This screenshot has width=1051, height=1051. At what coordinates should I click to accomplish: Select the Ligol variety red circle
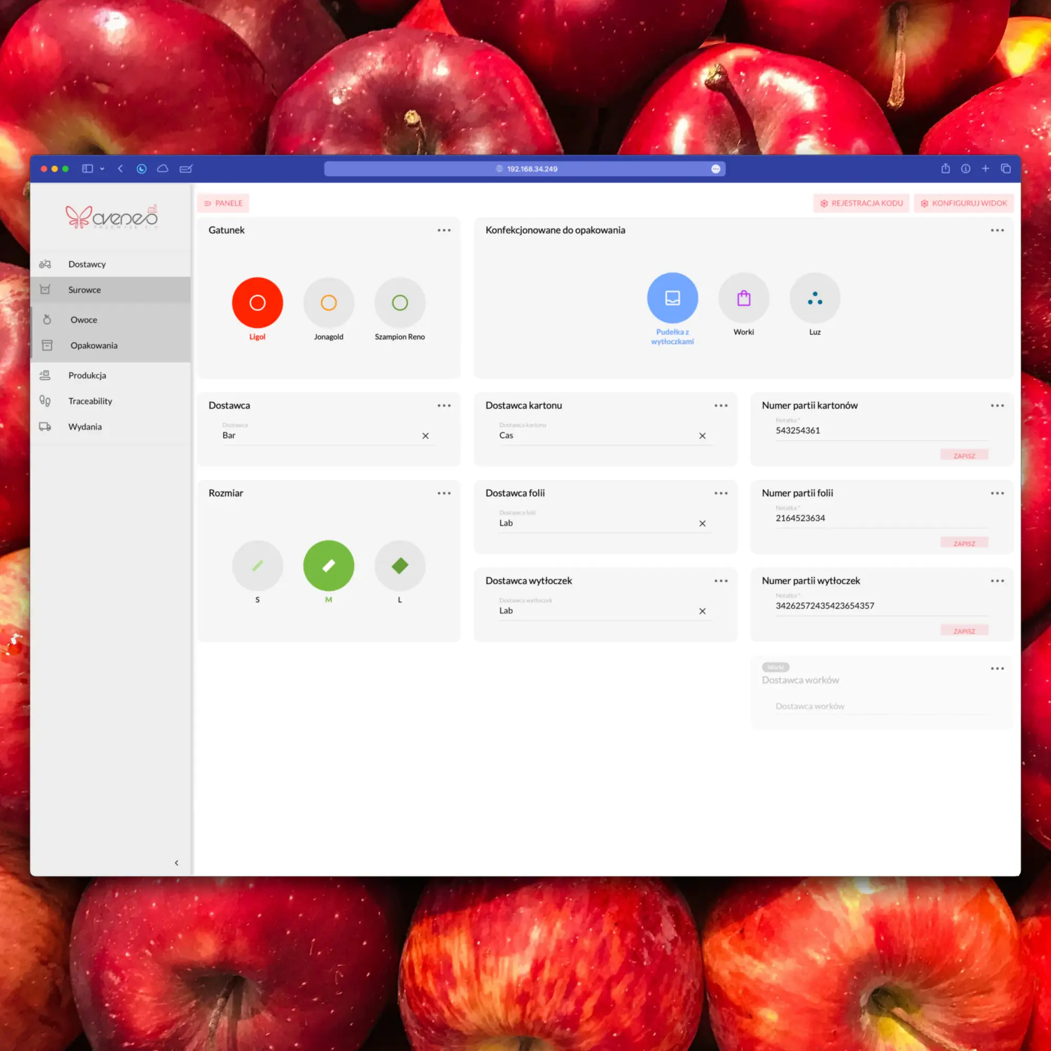point(257,303)
